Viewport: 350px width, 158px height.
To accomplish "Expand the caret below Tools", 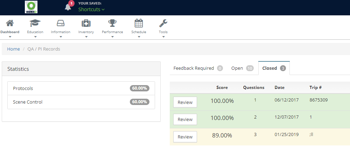I will (163, 37).
